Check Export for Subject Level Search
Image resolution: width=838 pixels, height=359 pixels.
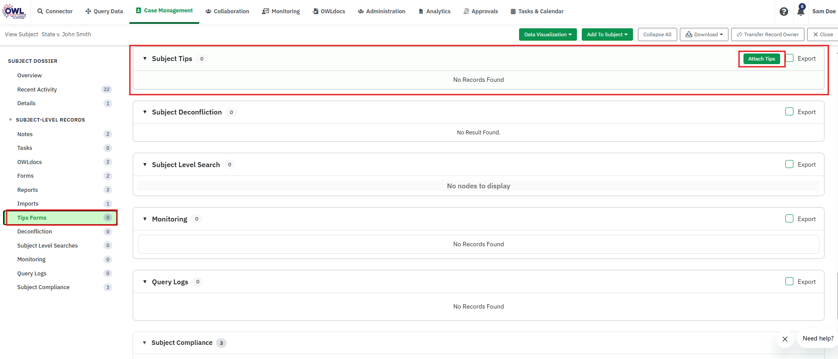[789, 164]
